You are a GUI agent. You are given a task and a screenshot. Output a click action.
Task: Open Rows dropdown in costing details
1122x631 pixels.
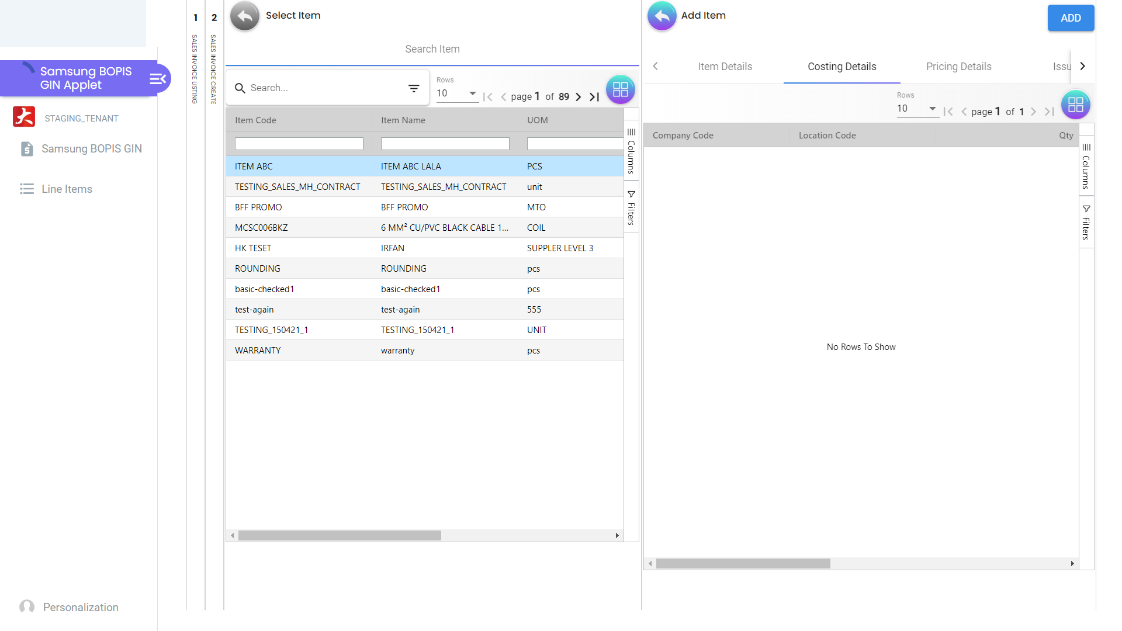917,109
